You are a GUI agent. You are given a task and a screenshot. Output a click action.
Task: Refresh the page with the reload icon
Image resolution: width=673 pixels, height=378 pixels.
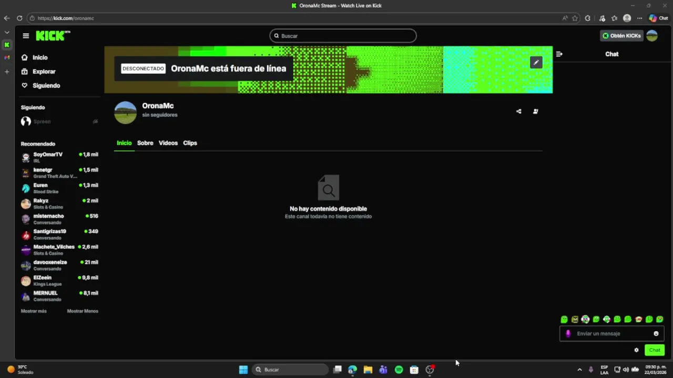19,18
